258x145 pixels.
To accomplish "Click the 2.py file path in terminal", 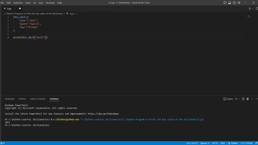I will [x=142, y=120].
